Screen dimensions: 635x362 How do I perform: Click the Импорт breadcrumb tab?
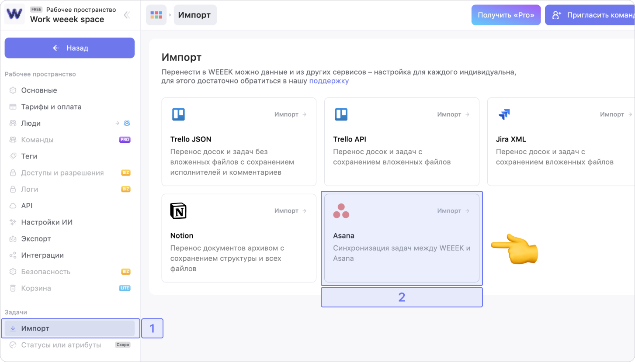(x=194, y=15)
